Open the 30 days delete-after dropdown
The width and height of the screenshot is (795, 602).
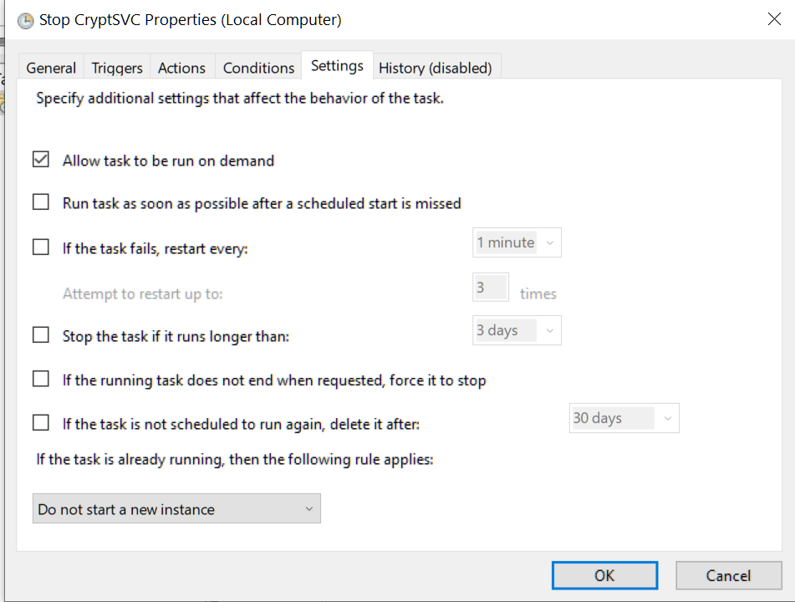(x=624, y=418)
